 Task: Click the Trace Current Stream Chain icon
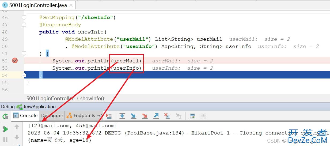[x=203, y=116]
